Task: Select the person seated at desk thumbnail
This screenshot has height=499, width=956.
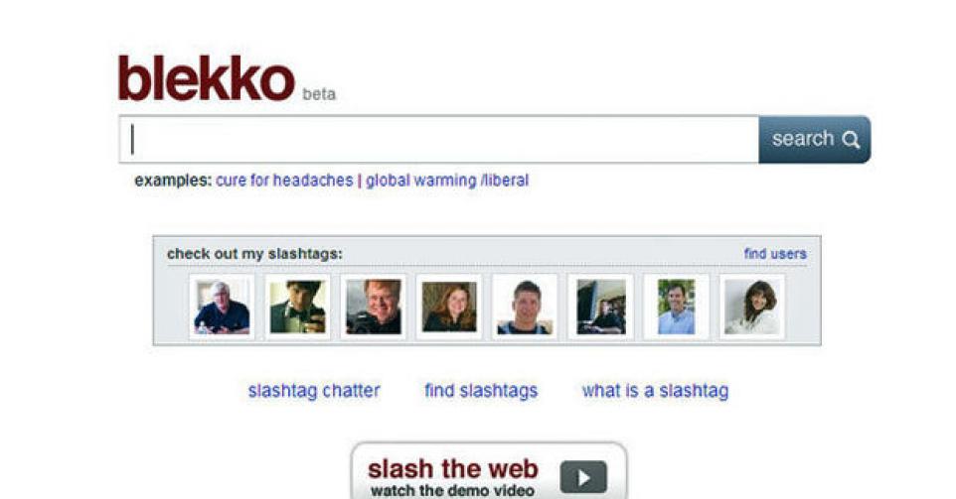Action: pyautogui.click(x=600, y=307)
